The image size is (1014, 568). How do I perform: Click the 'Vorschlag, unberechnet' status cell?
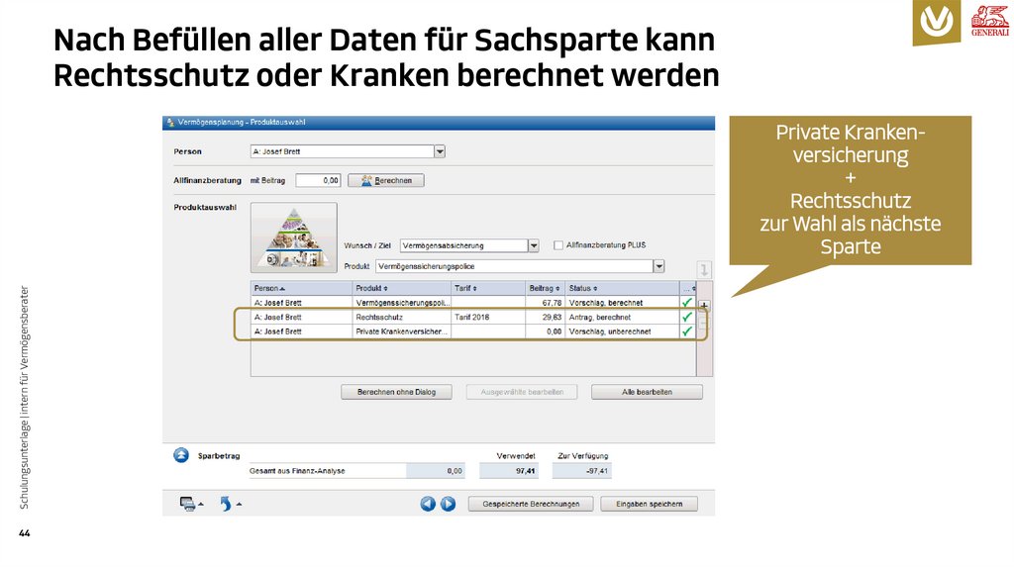coord(622,331)
